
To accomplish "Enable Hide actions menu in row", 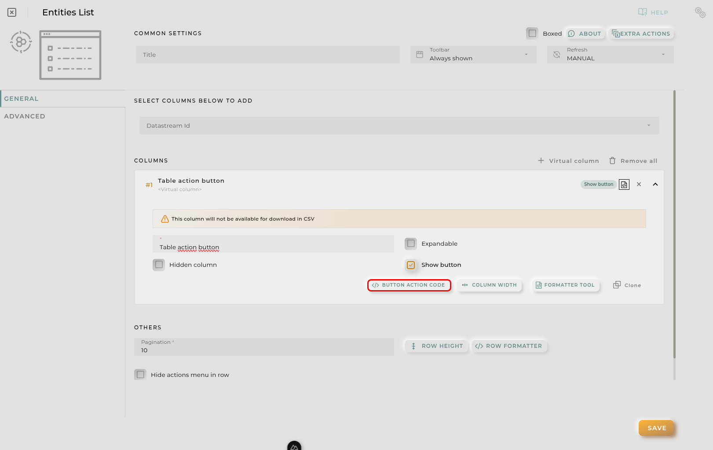I will (140, 374).
